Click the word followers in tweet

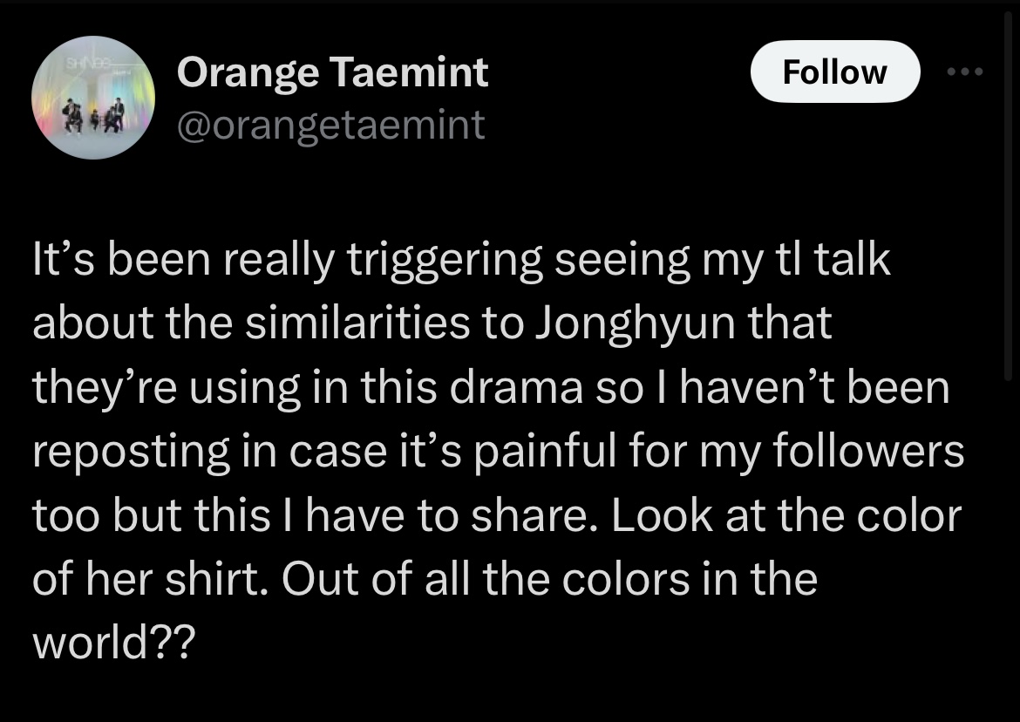[868, 451]
